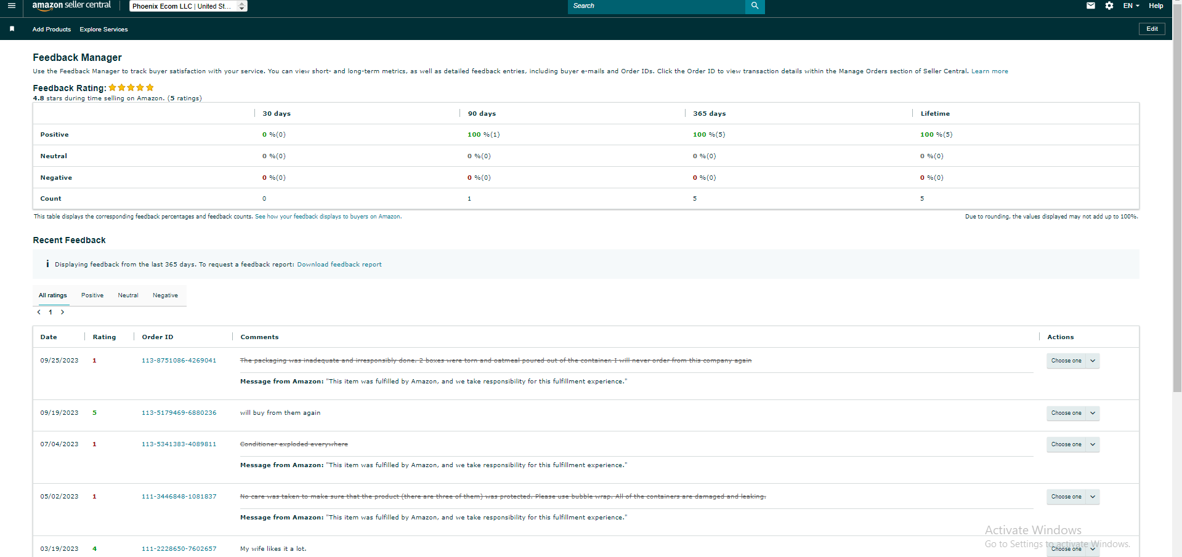Open order 113-8751086-4269041
The image size is (1182, 557).
pyautogui.click(x=179, y=361)
